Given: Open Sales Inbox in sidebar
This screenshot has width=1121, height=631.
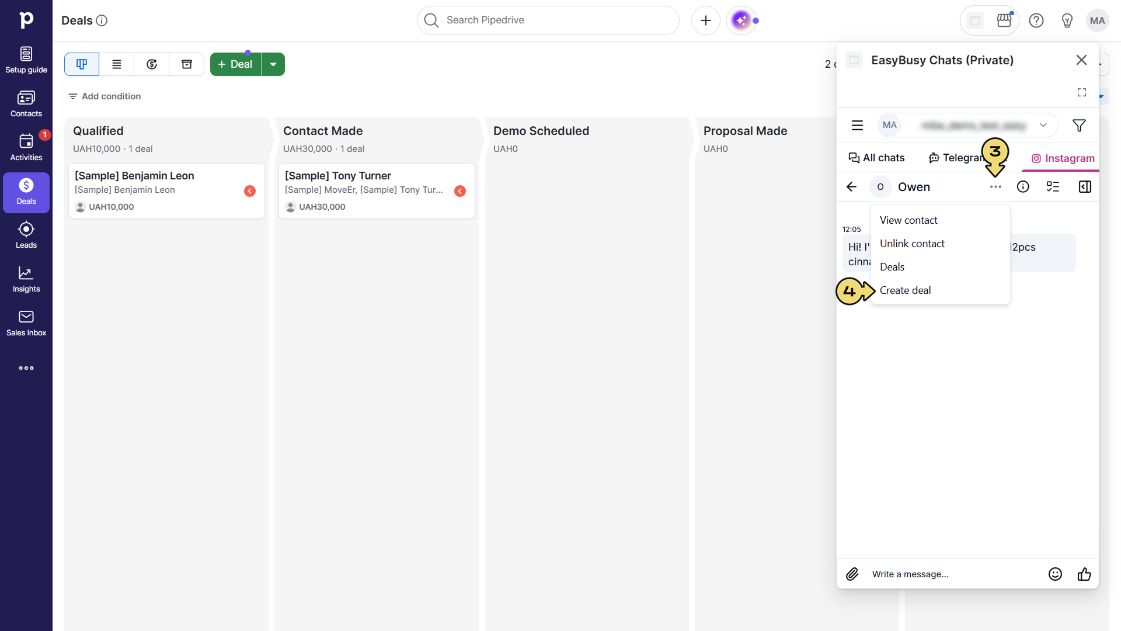Looking at the screenshot, I should tap(26, 324).
